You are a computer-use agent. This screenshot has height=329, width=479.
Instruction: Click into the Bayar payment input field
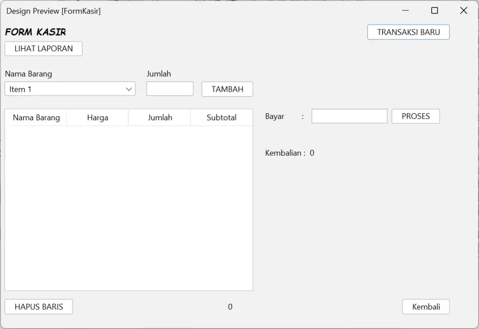click(349, 117)
